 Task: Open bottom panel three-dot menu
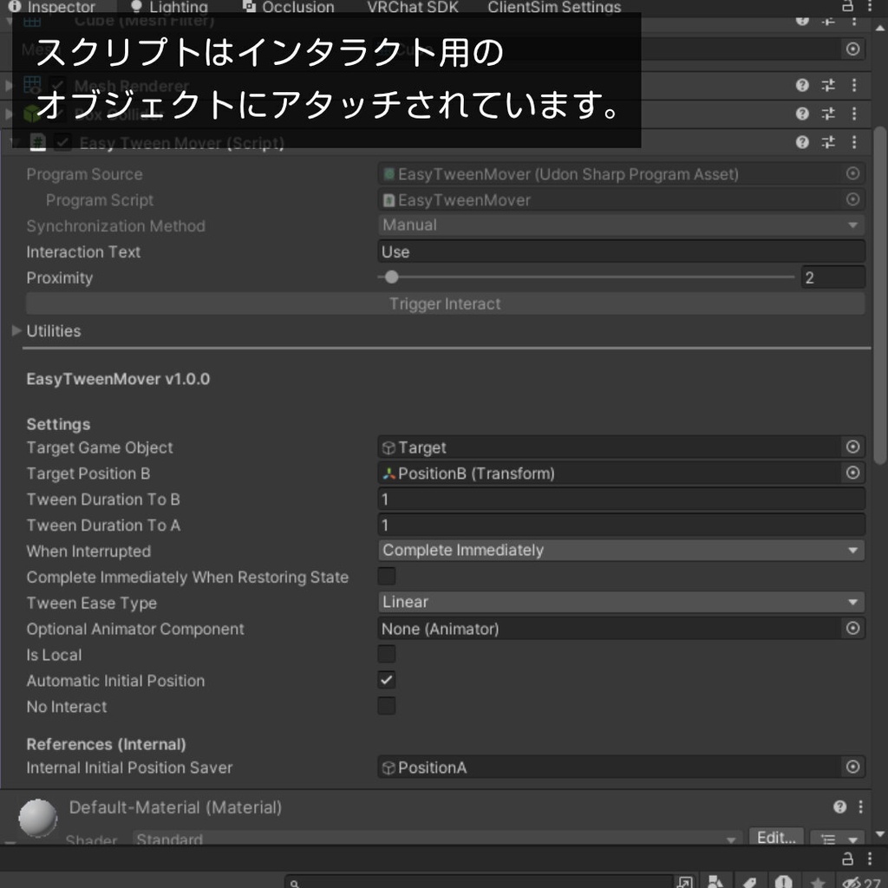click(x=870, y=859)
